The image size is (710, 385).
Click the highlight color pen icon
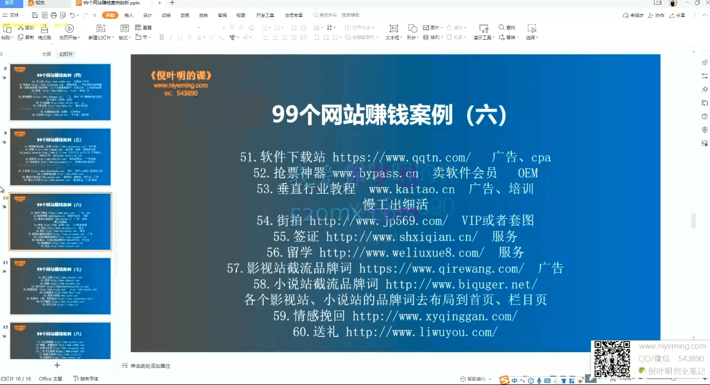(x=245, y=37)
